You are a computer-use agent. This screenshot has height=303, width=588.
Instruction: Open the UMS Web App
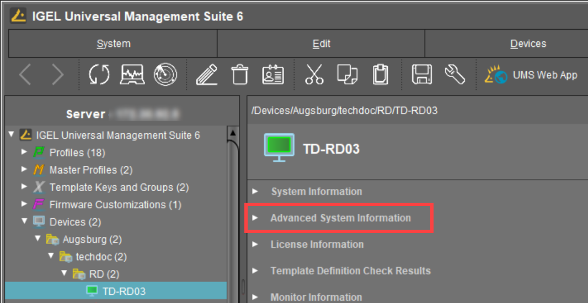click(x=531, y=75)
